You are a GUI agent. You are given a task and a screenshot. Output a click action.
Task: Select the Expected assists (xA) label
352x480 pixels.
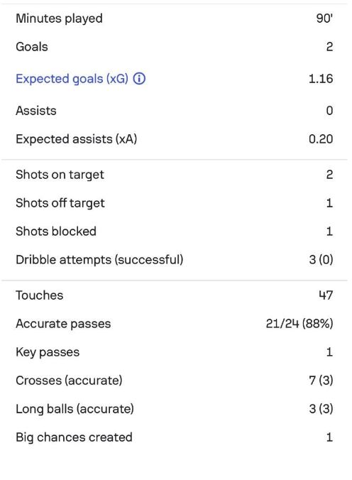click(x=76, y=139)
